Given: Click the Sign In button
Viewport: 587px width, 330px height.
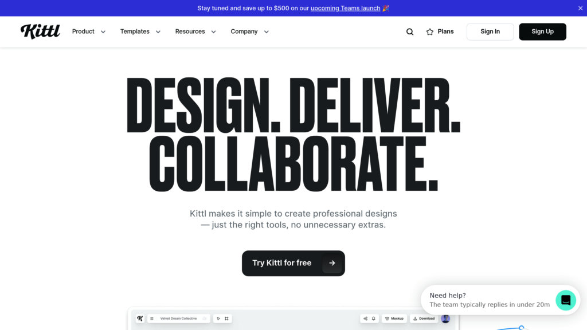Looking at the screenshot, I should coord(490,32).
